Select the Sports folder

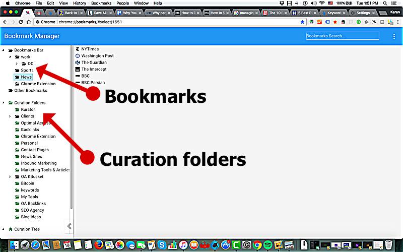27,70
